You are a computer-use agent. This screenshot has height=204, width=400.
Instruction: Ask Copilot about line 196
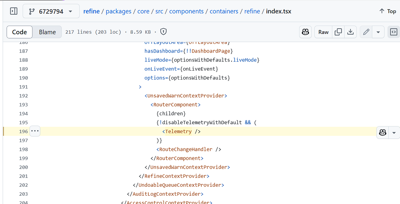click(382, 132)
